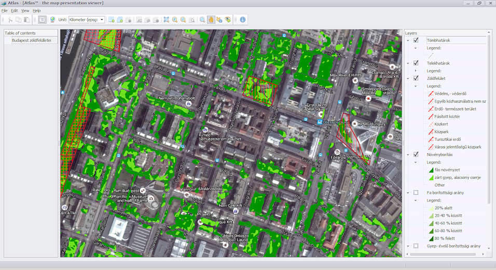Select the Zöldfelület layer name
This screenshot has width=496, height=270.
point(436,78)
